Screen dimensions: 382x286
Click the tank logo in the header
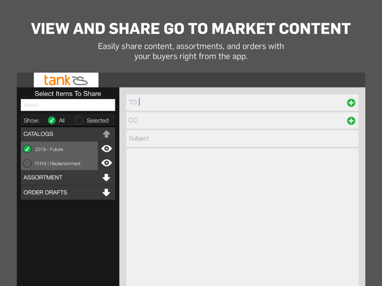[66, 80]
